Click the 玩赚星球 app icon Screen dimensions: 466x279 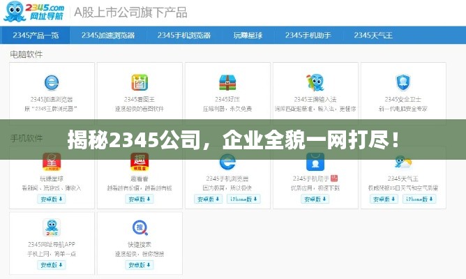pos(52,162)
